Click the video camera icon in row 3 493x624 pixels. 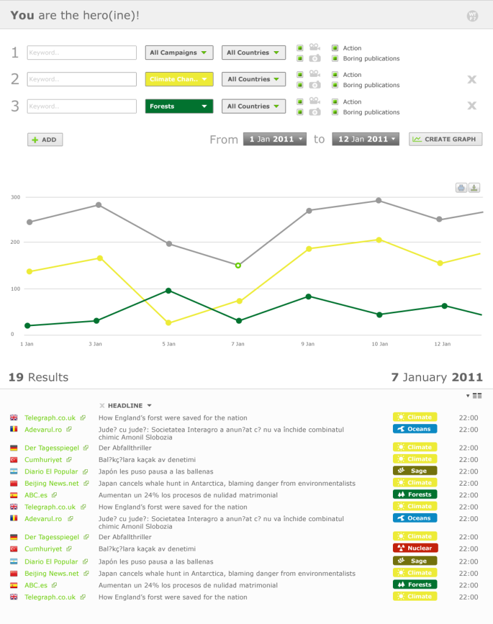[x=315, y=101]
